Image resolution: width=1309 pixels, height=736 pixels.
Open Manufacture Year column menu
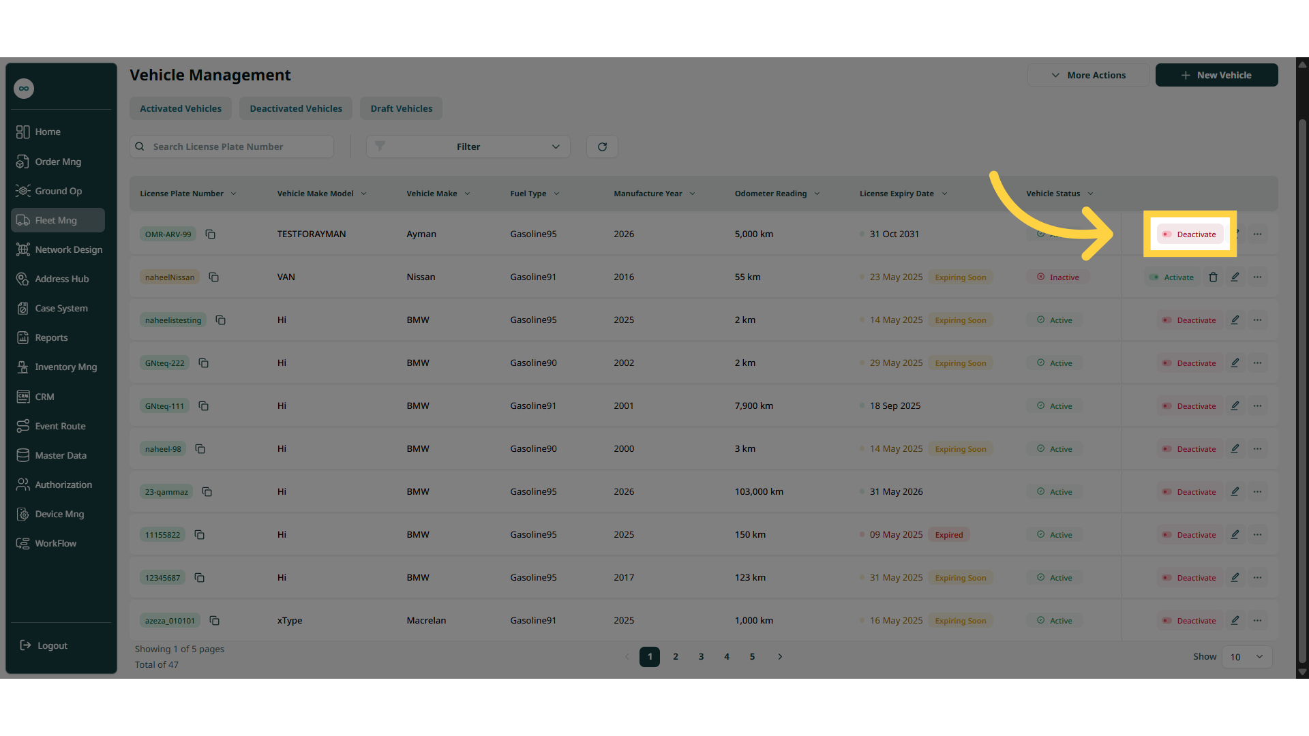pos(692,194)
